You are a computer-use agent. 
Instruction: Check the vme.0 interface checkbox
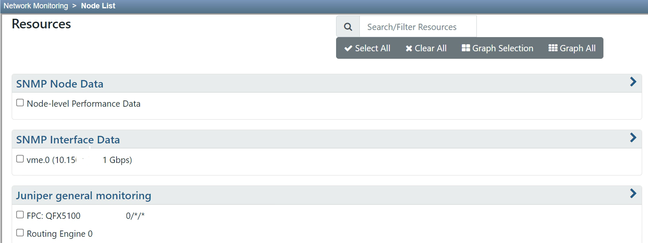[20, 158]
